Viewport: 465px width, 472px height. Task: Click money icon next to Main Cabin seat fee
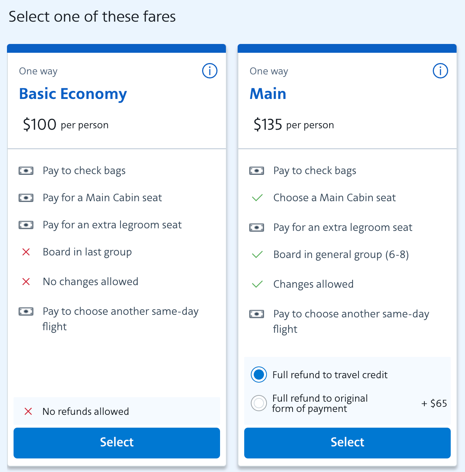[x=26, y=198]
